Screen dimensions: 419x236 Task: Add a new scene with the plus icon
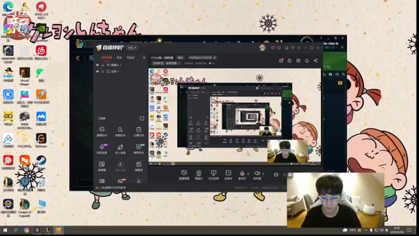(144, 58)
